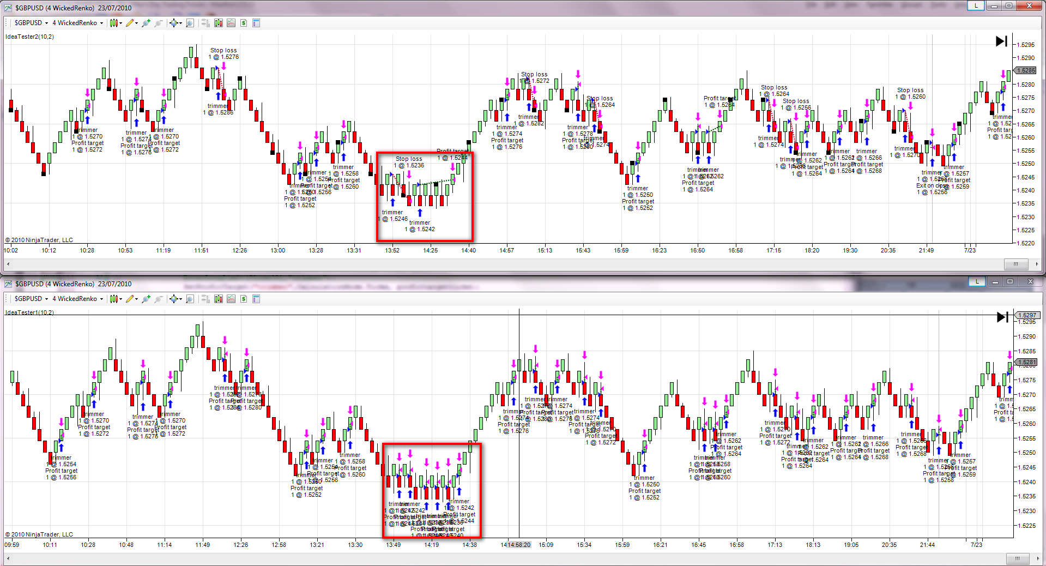Select the crosshair cursor icon in top chart
This screenshot has height=566, width=1046.
[x=174, y=23]
